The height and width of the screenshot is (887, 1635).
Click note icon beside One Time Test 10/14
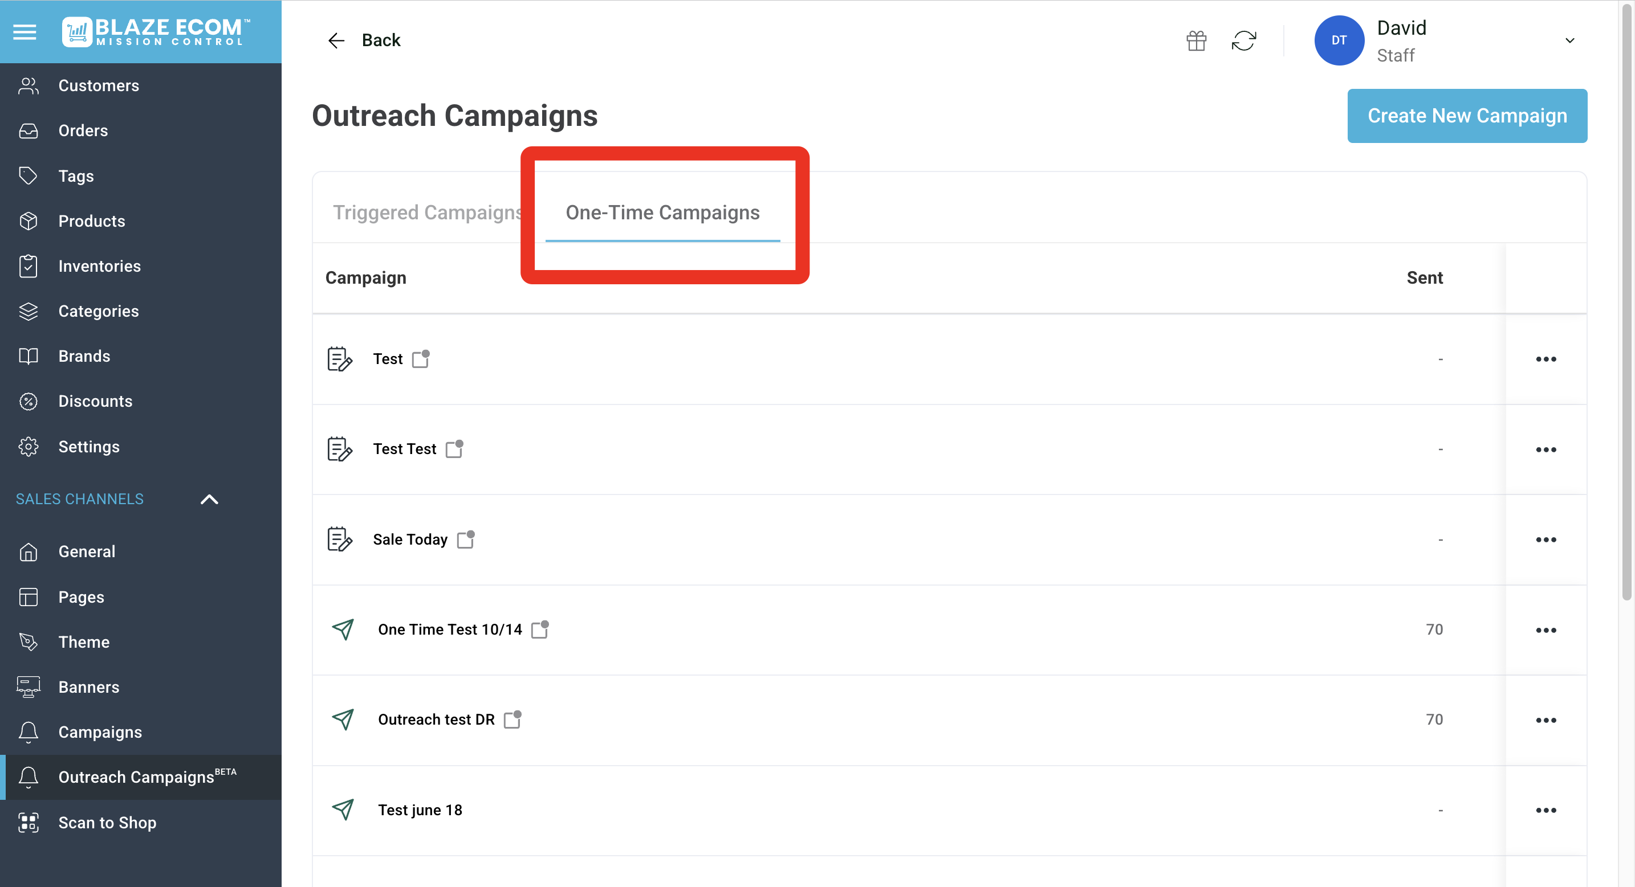(540, 630)
